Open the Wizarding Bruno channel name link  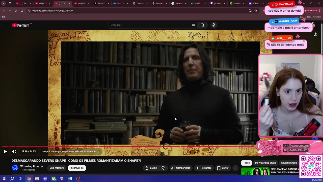tap(30, 166)
